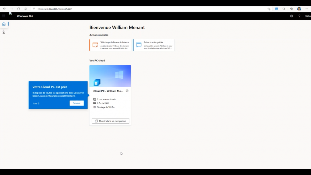Open the Microsoft 365 app launcher grid
Screen dimensions: 311x175
[x=4, y=16]
